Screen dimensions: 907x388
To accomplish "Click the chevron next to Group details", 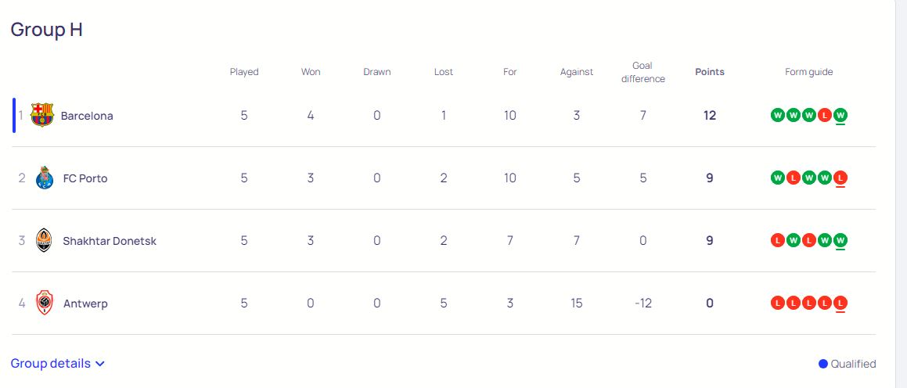I will [99, 364].
